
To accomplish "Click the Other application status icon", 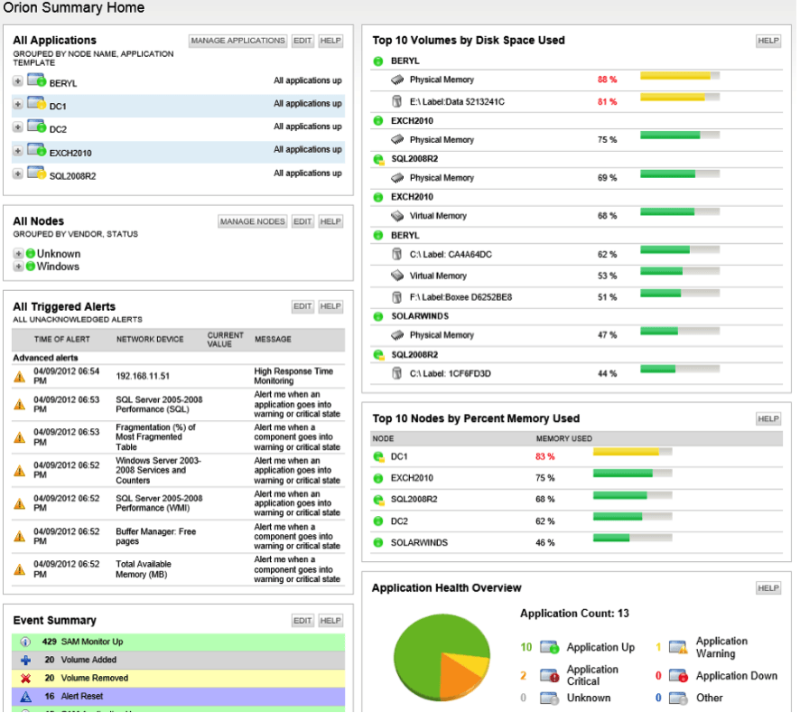I will point(678,698).
